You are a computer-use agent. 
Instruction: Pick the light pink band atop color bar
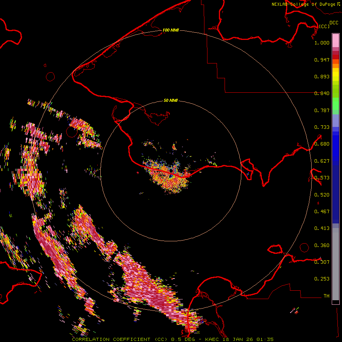336,40
